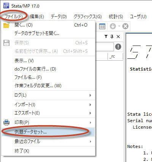The image size is (152, 162).
Task: Click the Break (X circle) toolbar icon
Action: 125,26
